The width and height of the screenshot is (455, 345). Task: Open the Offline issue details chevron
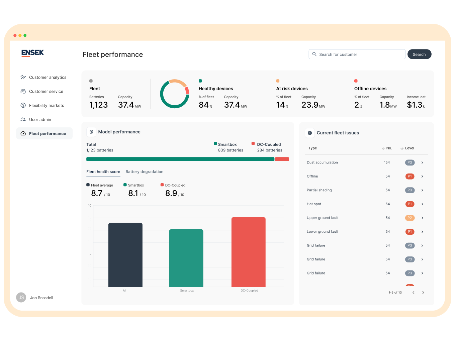click(x=422, y=177)
